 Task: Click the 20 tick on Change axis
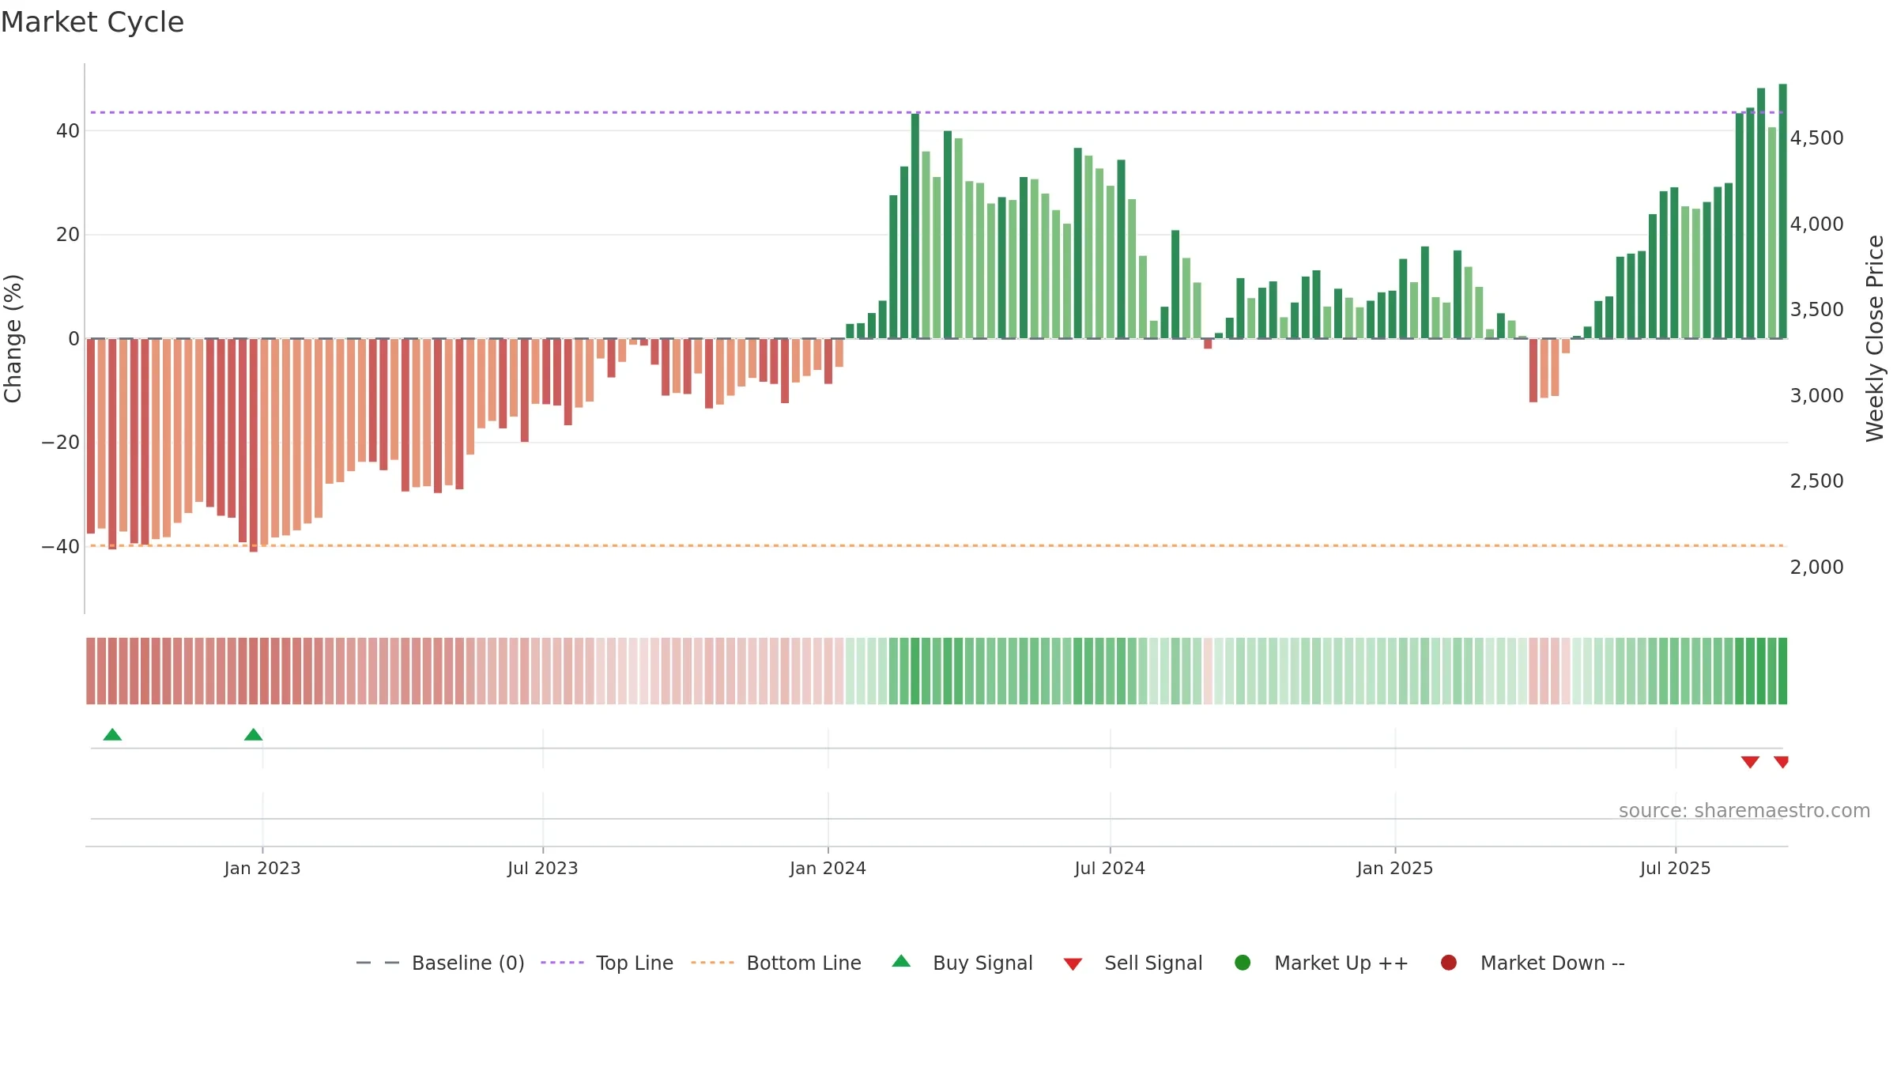[x=68, y=235]
